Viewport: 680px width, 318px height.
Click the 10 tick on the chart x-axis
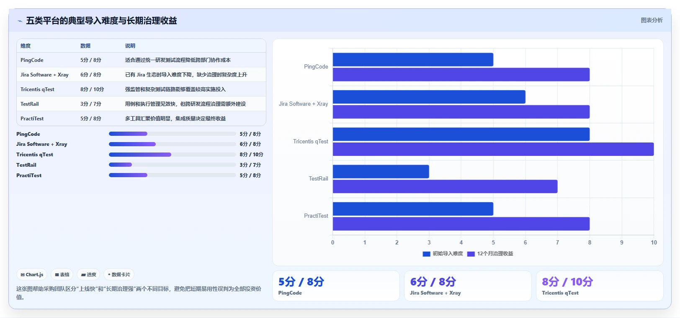click(x=654, y=242)
